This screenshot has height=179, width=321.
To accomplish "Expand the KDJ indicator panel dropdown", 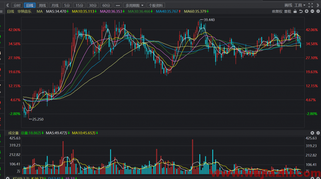I will pos(8,178).
